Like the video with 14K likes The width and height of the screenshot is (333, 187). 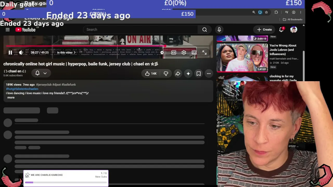coord(151,74)
